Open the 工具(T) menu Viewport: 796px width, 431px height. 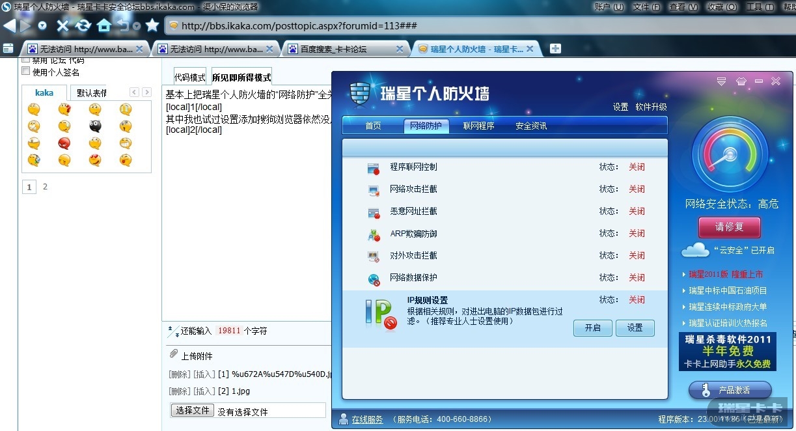pos(760,7)
